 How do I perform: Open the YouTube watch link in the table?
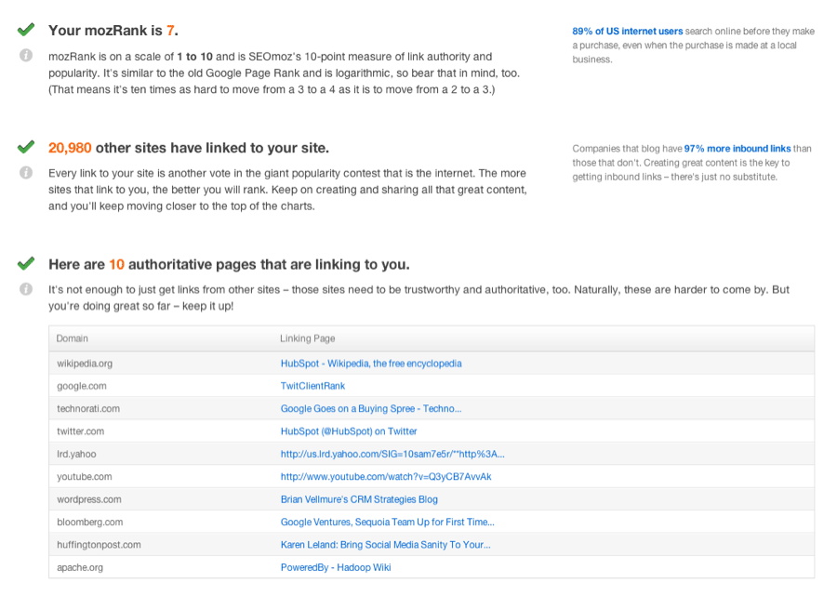click(386, 476)
